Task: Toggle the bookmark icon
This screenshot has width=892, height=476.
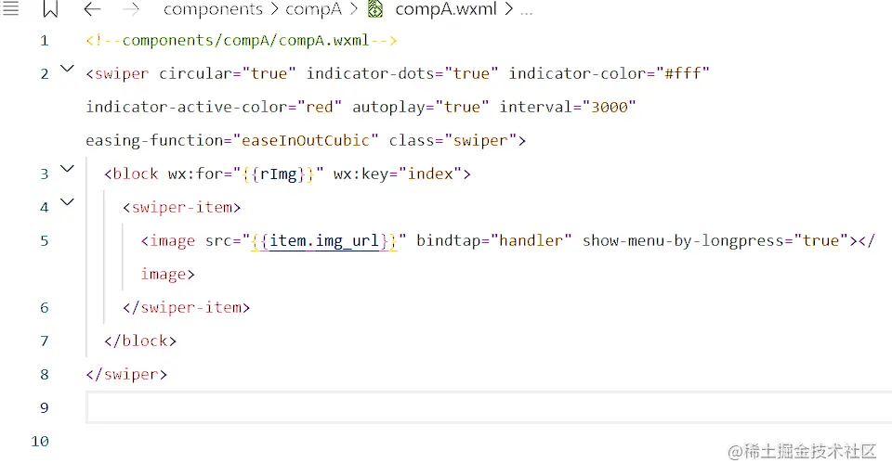Action: tap(50, 8)
